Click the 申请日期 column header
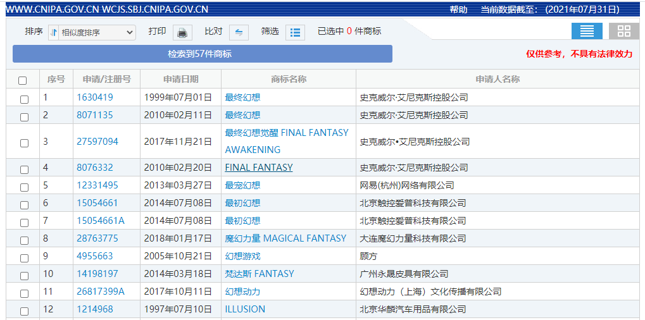Screen dimensions: 645x320 (x=180, y=79)
